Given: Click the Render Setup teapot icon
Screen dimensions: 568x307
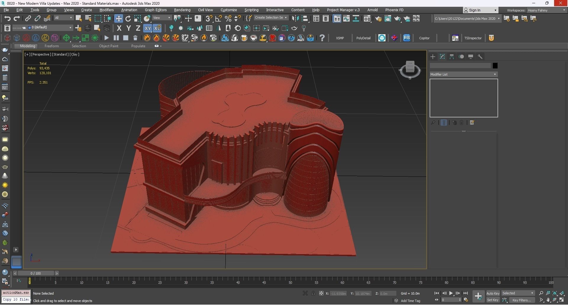Looking at the screenshot, I should point(378,19).
